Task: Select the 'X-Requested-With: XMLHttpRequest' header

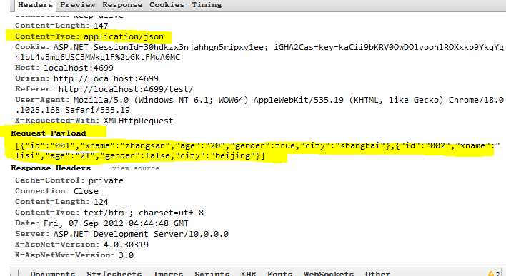Action: [94, 121]
